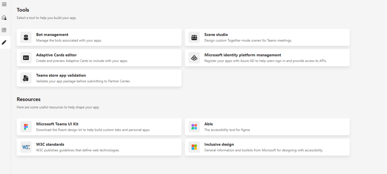Open the Bot management title link
Viewport: 387px width, 174px height.
(x=52, y=34)
